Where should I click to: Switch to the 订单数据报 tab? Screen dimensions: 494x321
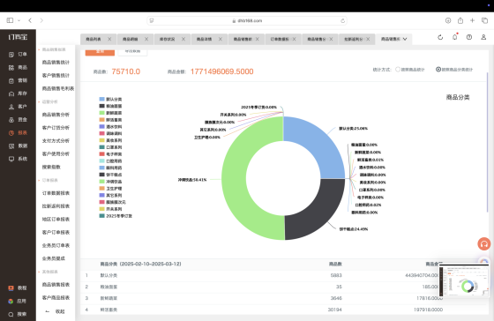[279, 39]
